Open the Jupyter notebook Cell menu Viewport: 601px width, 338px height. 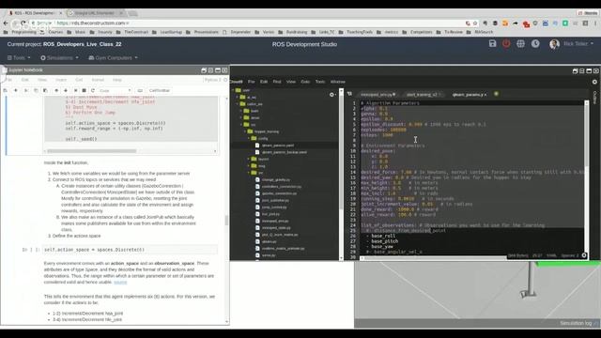coord(79,80)
